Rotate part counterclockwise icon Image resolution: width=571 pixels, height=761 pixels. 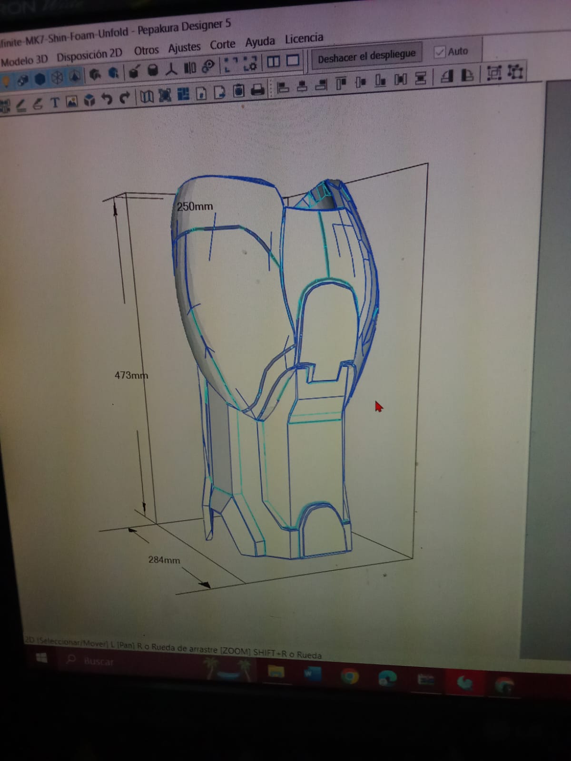[447, 76]
